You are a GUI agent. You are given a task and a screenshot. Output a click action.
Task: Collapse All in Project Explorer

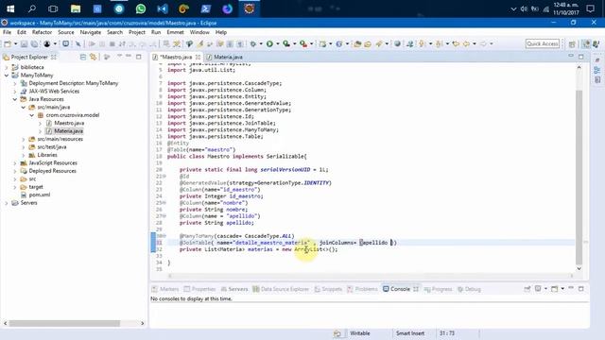[x=83, y=57]
